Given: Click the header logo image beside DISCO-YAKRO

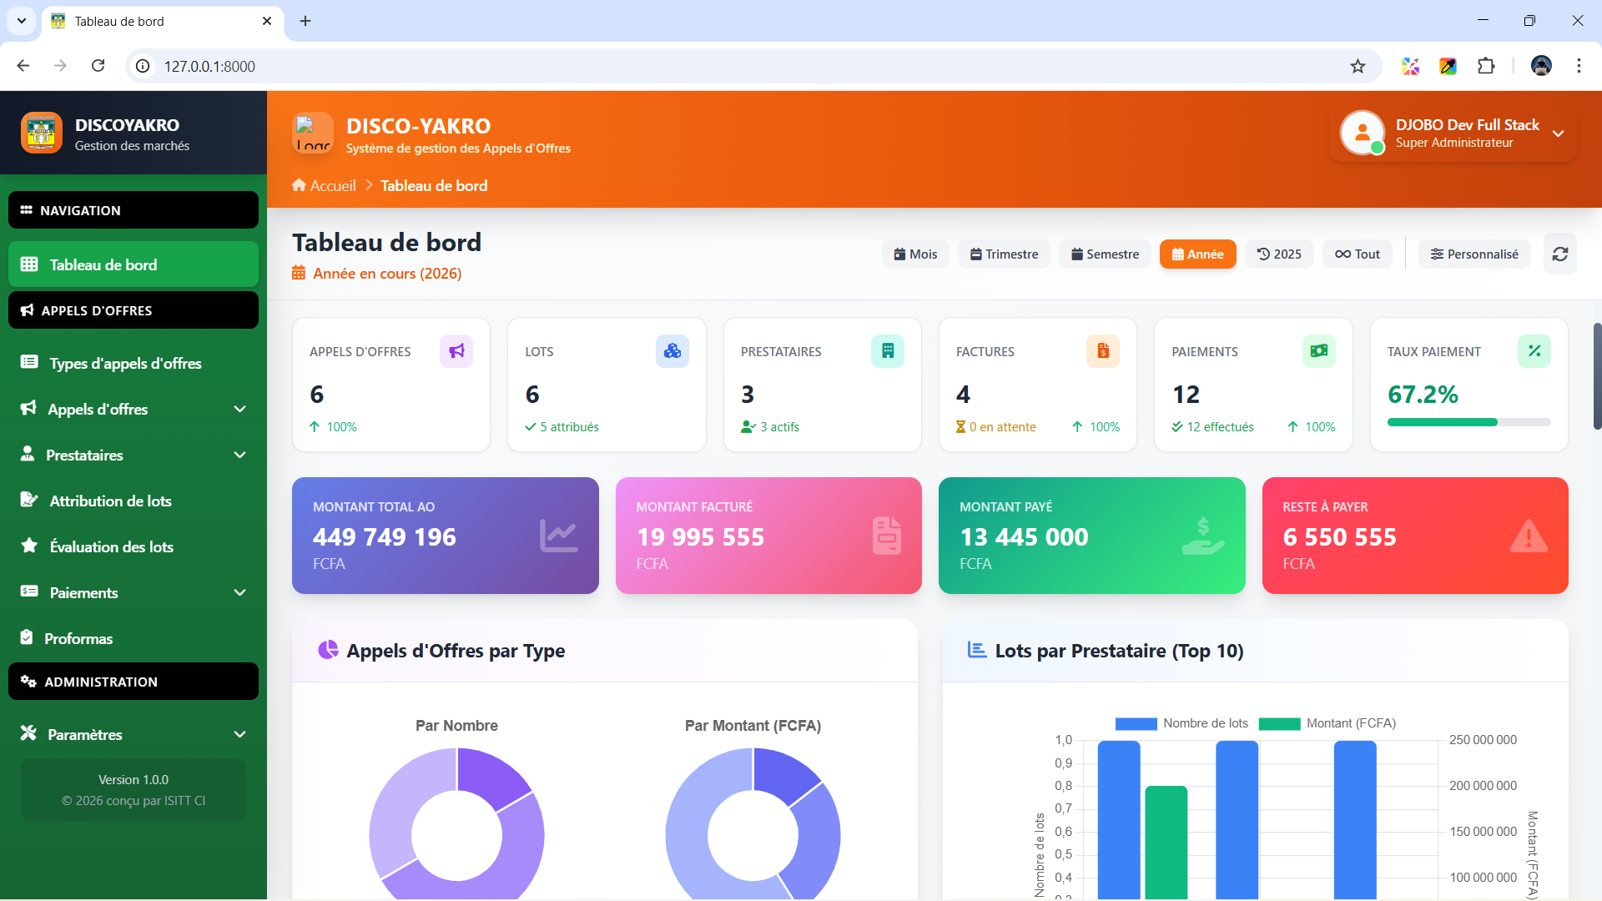Looking at the screenshot, I should tap(313, 133).
